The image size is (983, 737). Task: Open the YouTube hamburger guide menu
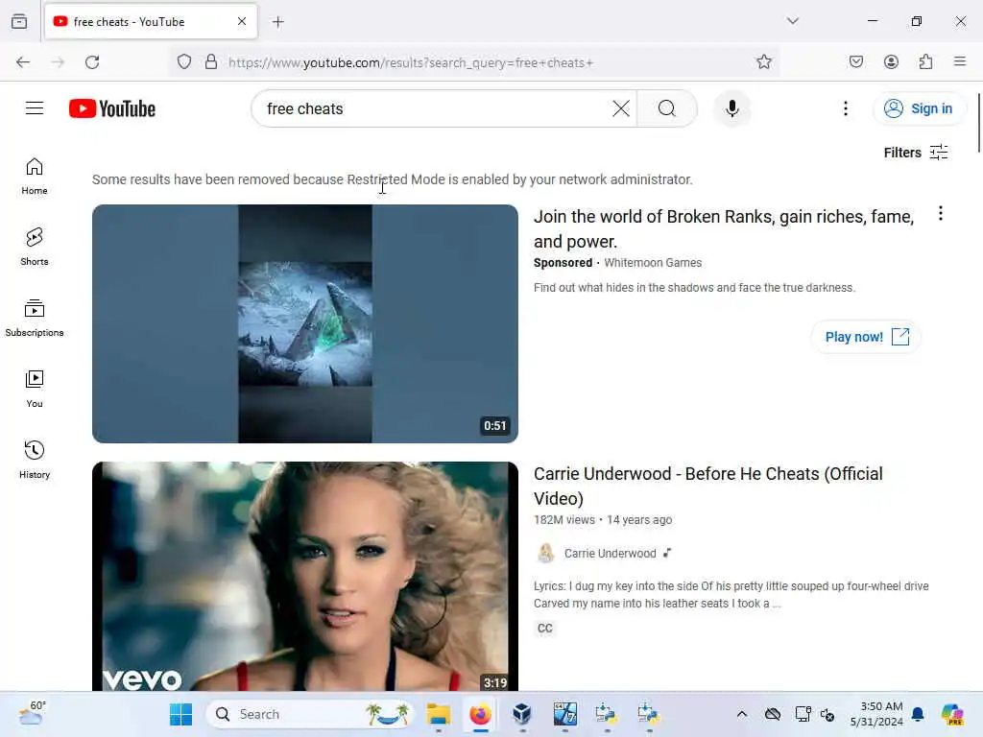[x=35, y=108]
